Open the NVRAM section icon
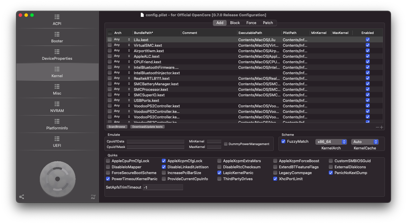 pos(57,104)
